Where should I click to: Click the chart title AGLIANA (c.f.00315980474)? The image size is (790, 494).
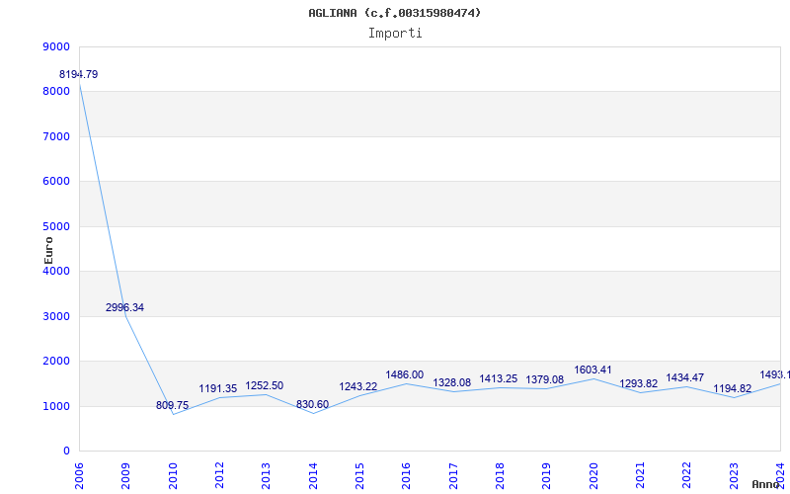[394, 13]
